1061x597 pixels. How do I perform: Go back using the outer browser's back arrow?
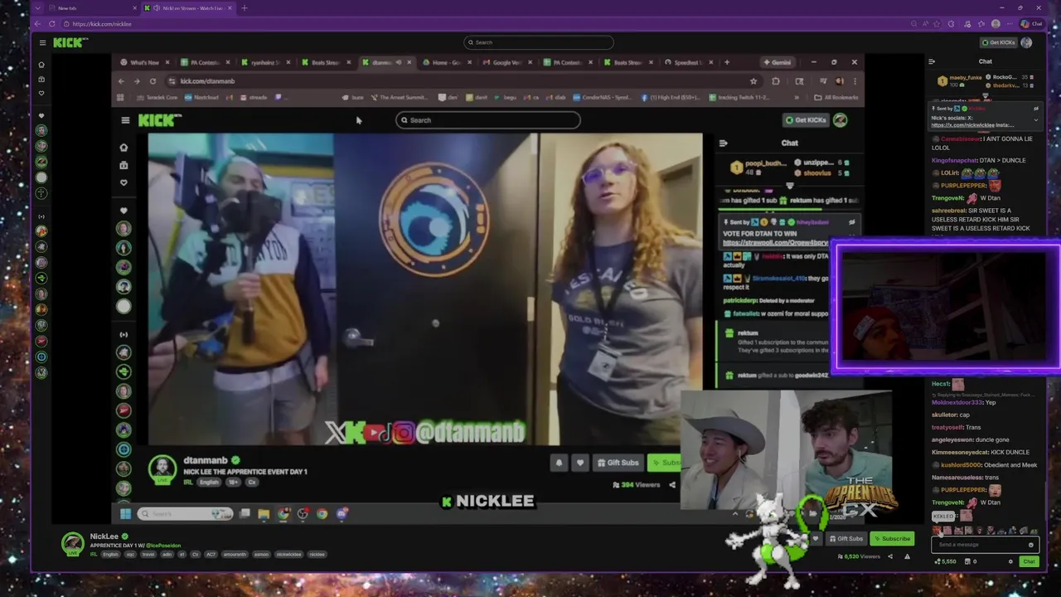point(39,24)
